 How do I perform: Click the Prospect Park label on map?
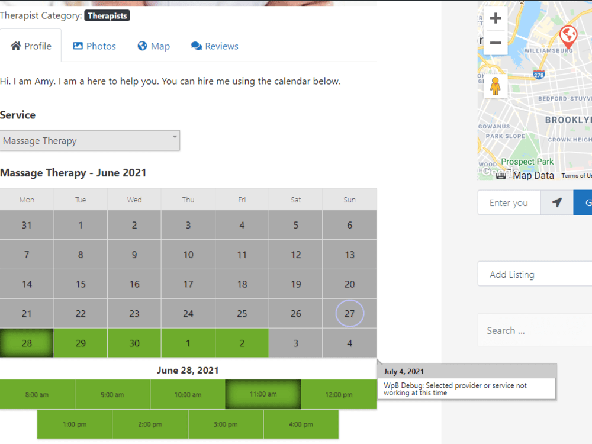pos(527,162)
